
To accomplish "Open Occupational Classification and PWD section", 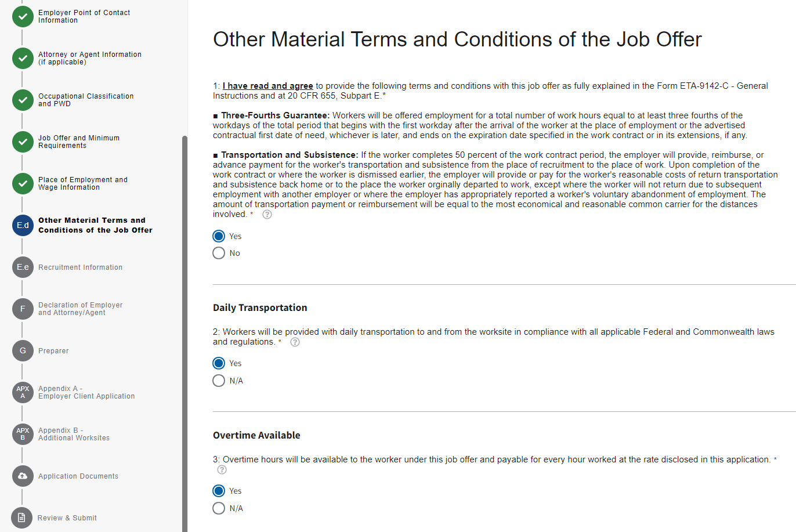I will tap(86, 100).
